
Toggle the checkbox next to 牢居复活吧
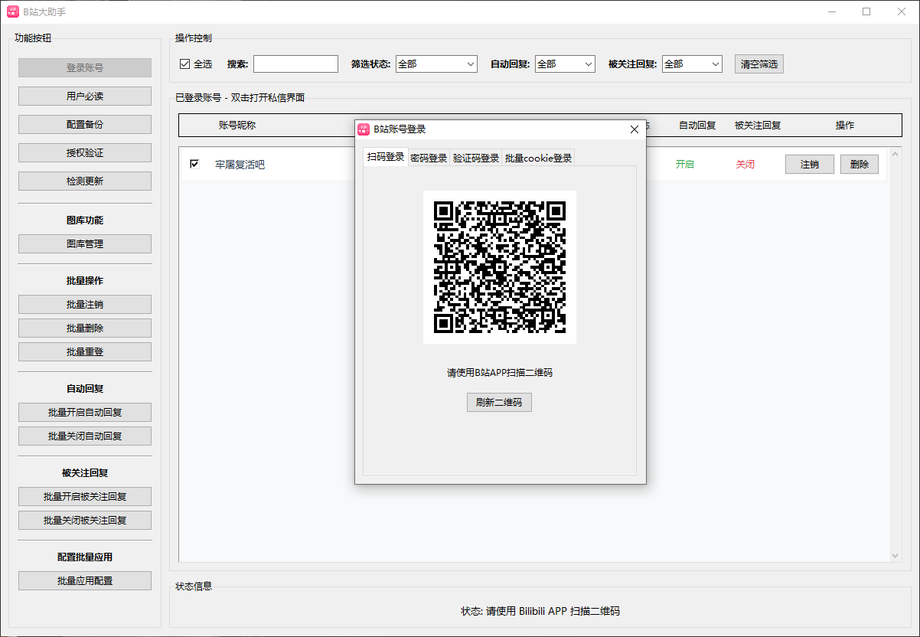coord(194,163)
